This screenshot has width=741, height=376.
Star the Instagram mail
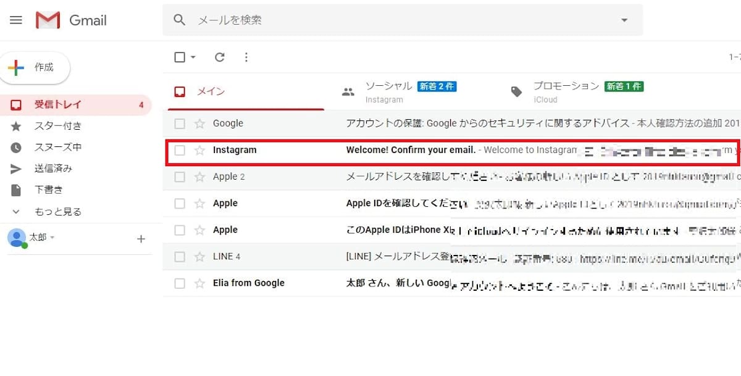(x=199, y=150)
